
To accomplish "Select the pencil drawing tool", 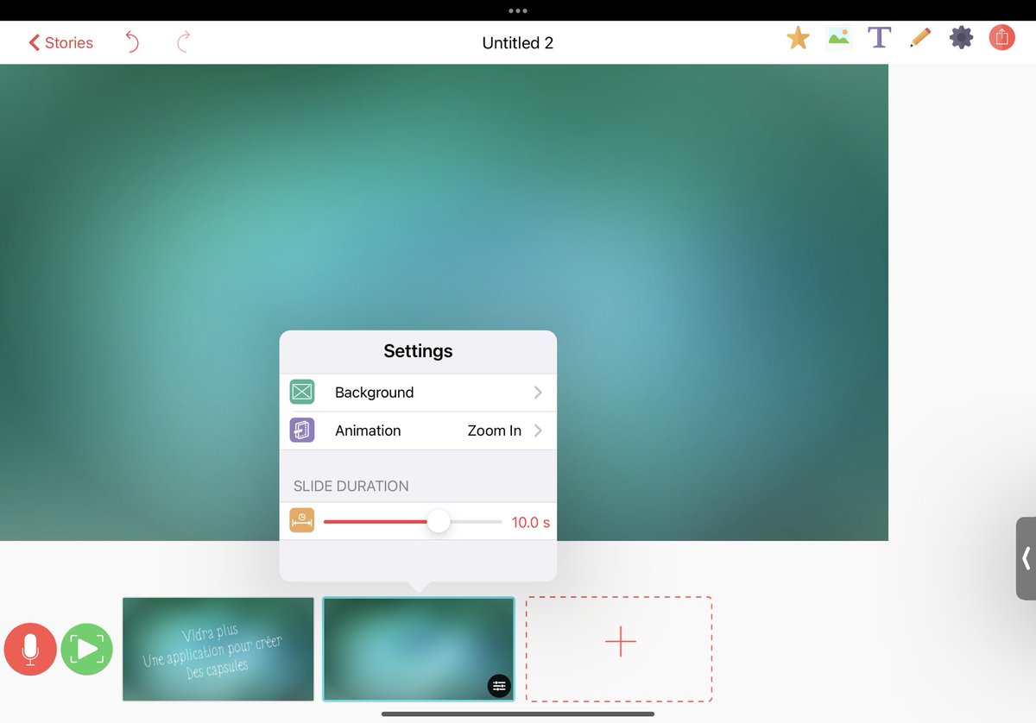I will tap(920, 38).
